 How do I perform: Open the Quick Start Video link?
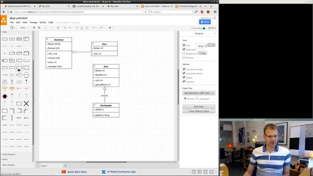pos(77,172)
